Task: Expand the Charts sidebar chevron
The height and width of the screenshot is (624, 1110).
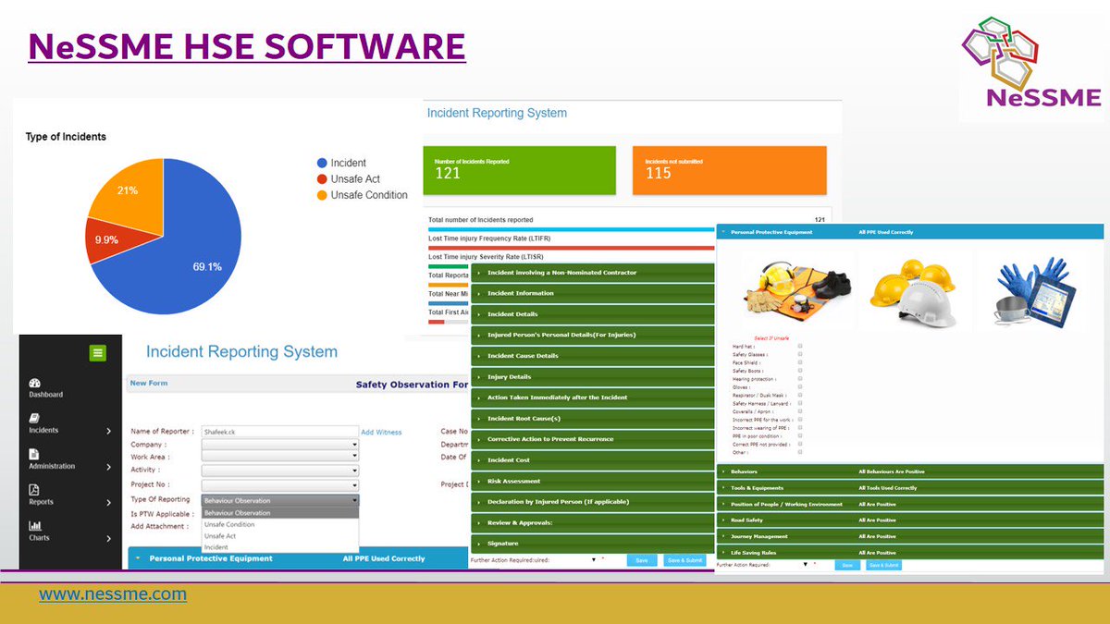Action: [108, 538]
